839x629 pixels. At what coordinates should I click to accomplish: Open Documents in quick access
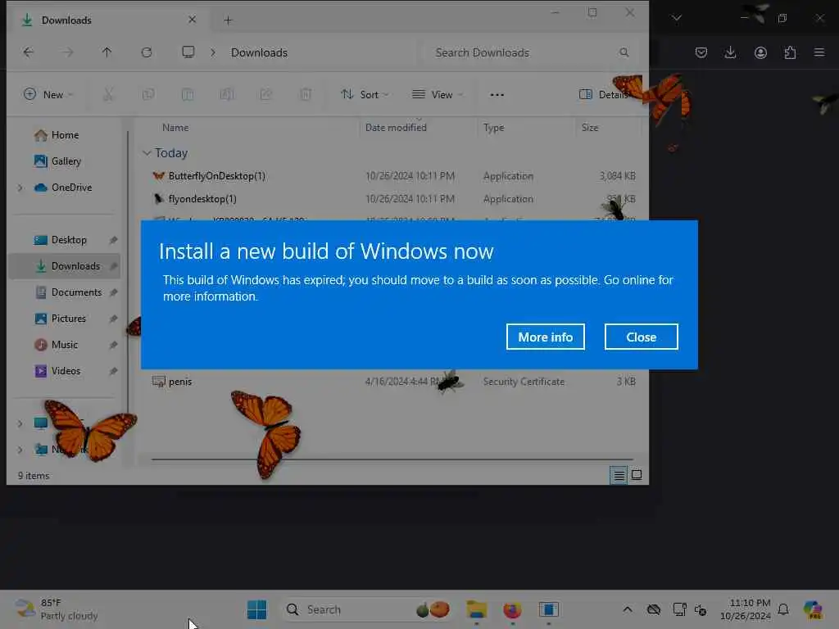pos(76,292)
